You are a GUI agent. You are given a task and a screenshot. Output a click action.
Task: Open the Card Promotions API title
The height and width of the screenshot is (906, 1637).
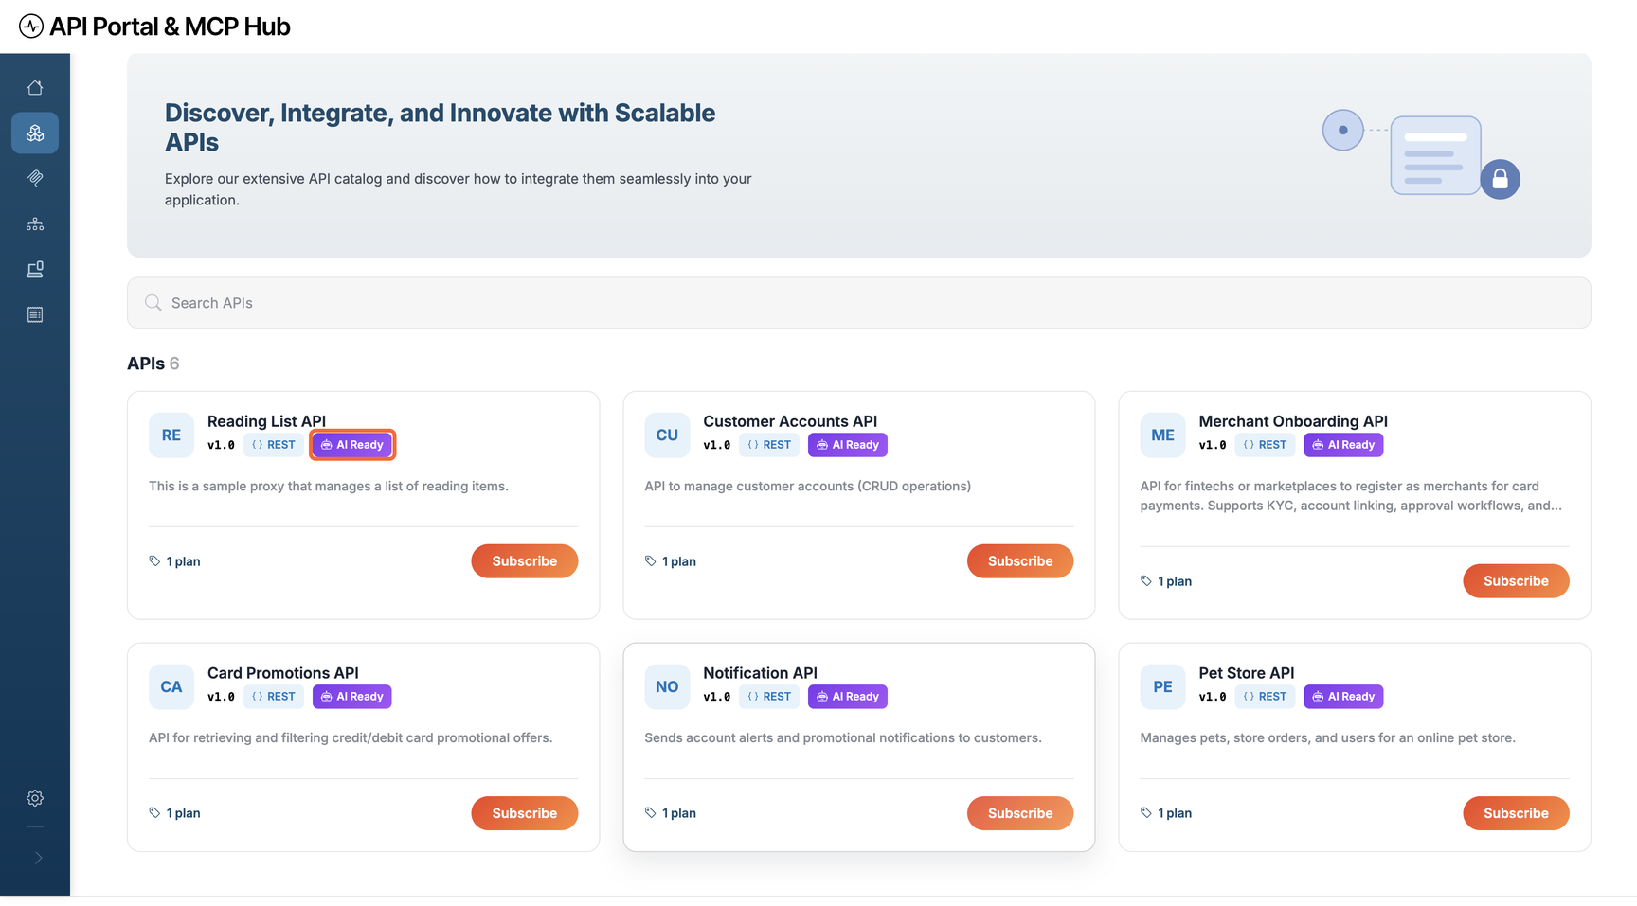pyautogui.click(x=282, y=673)
